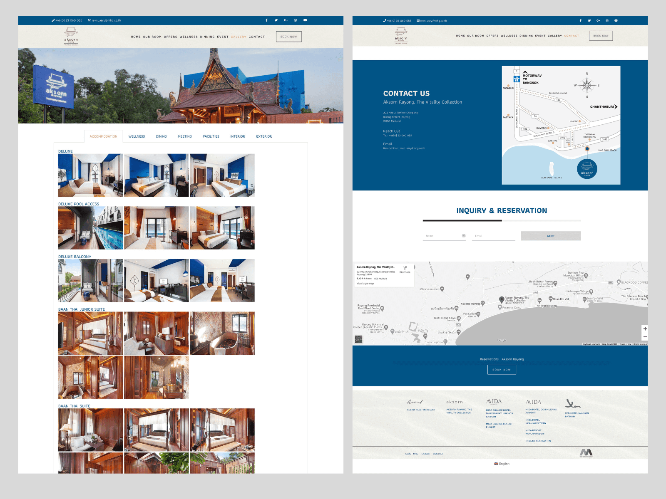
Task: Click Next button in inquiry form
Action: point(551,236)
